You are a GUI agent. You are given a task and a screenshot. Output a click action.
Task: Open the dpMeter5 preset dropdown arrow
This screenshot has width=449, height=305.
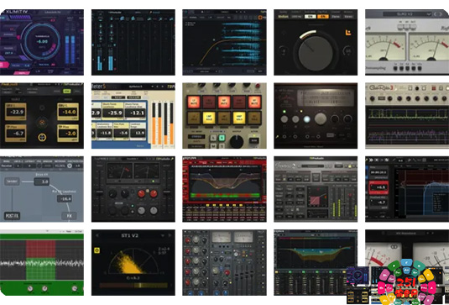153,87
